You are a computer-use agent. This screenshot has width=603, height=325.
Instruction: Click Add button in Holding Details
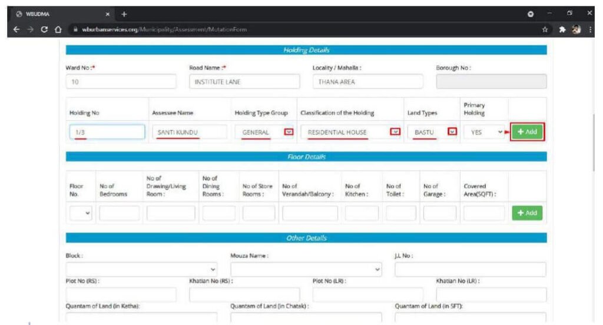pyautogui.click(x=527, y=132)
